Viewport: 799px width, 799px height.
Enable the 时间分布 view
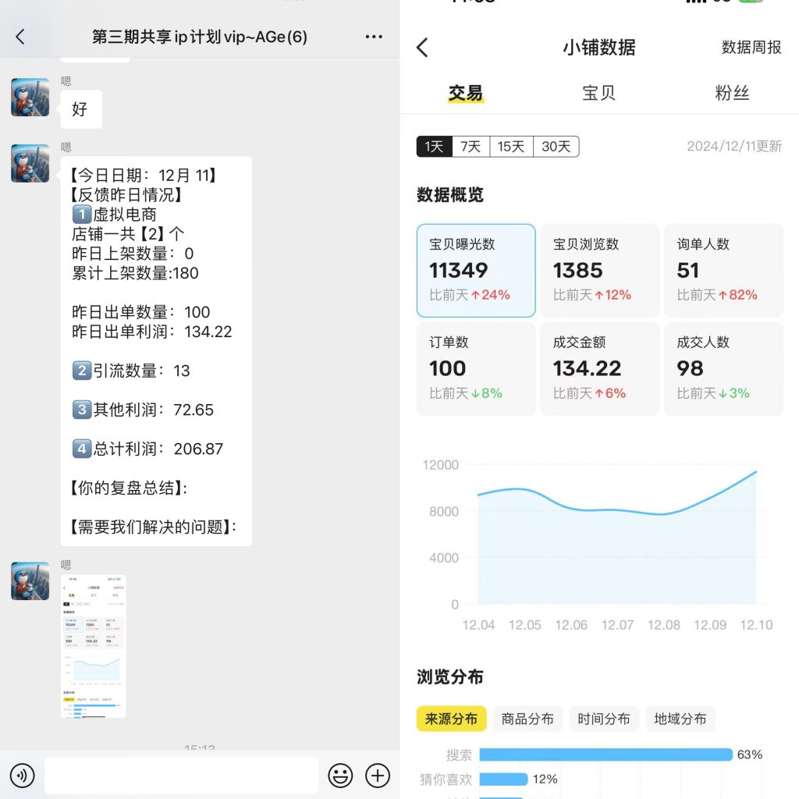pos(604,719)
